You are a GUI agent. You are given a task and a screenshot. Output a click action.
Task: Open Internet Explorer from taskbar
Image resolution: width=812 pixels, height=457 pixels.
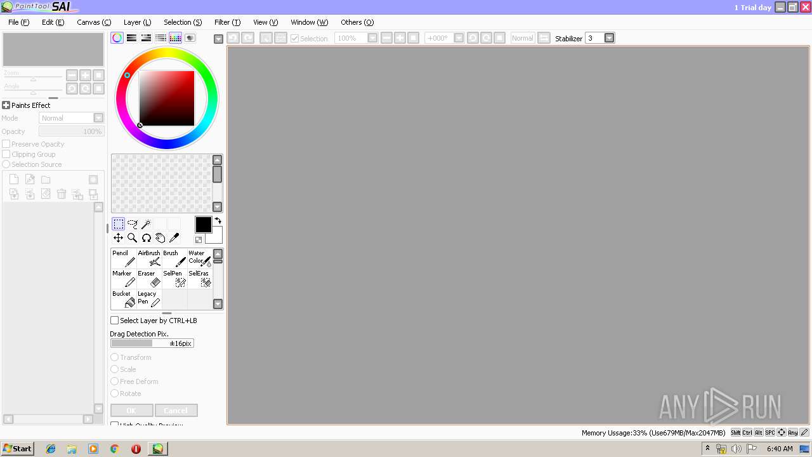click(x=51, y=449)
